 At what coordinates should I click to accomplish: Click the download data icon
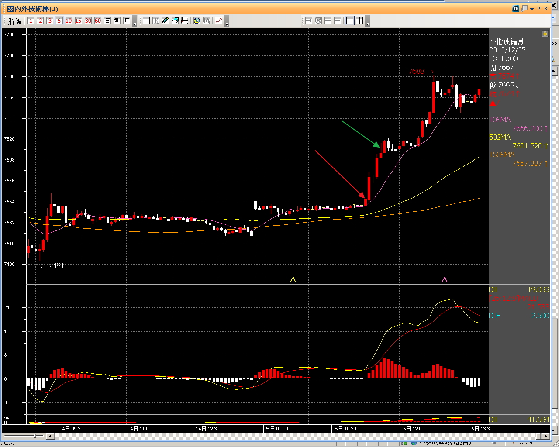(207, 21)
